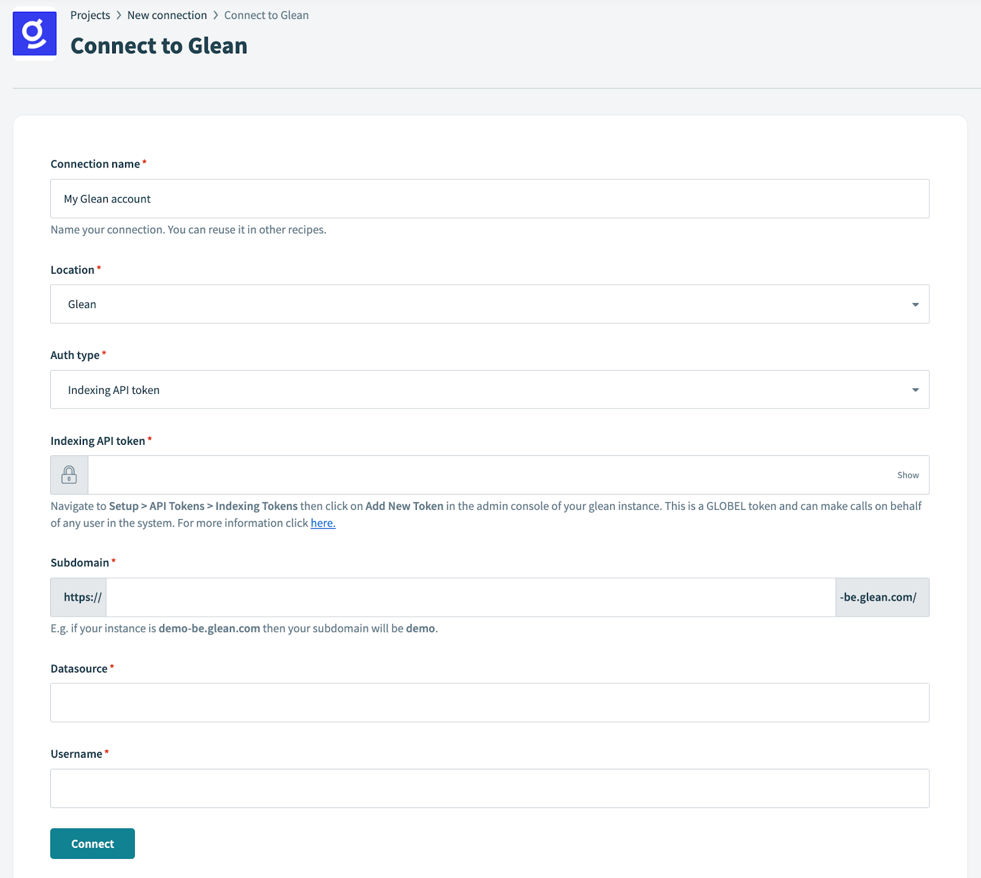Navigate to Projects in the breadcrumb

pos(90,15)
